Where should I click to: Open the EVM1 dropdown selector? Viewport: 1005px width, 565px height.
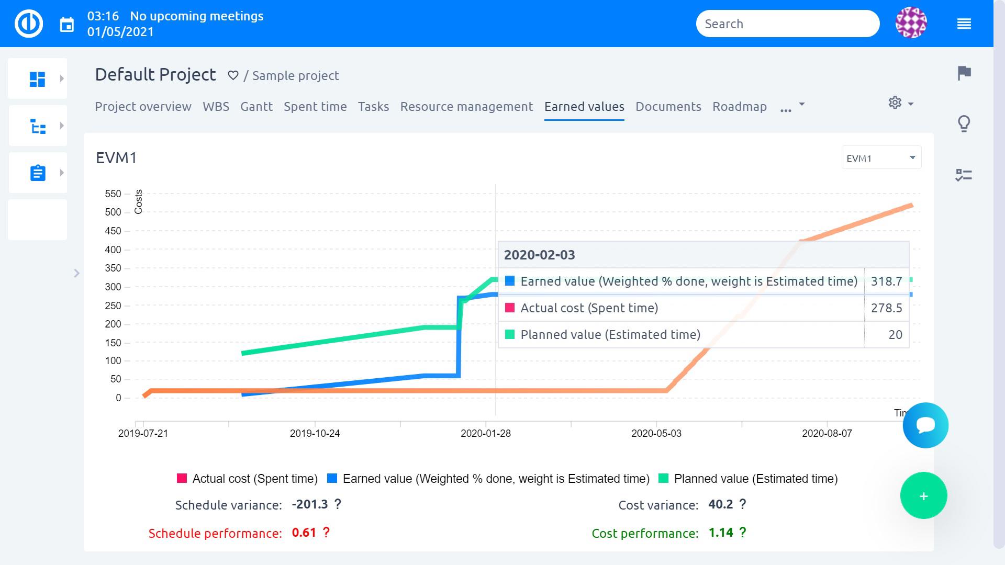click(x=881, y=158)
